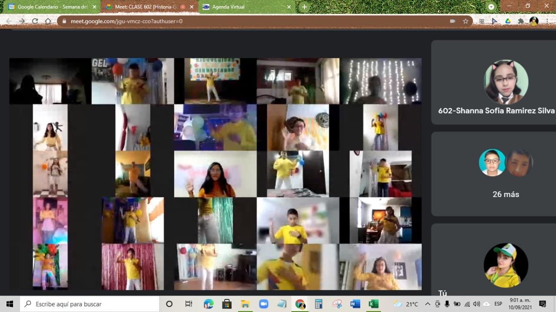Open the tab search dropdown arrow

pyautogui.click(x=491, y=7)
